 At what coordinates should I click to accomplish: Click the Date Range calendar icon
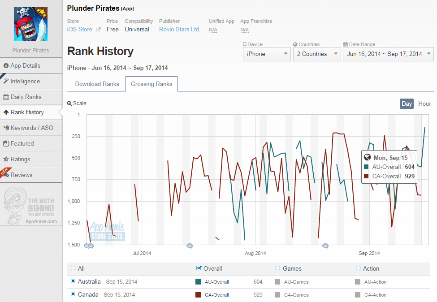[345, 44]
